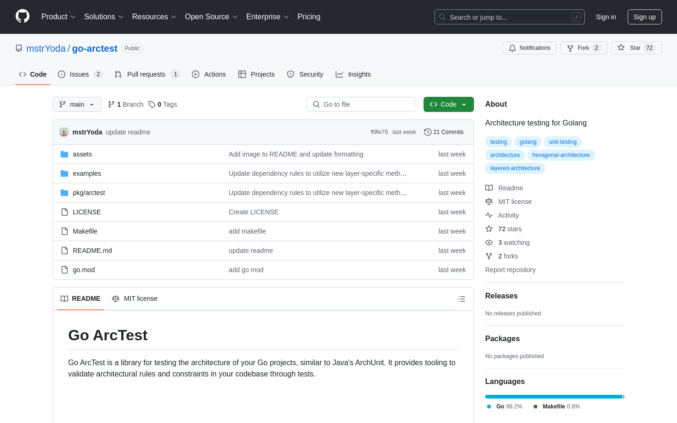Click the pkg/arctest folder icon
Viewport: 677px width, 423px height.
64,193
